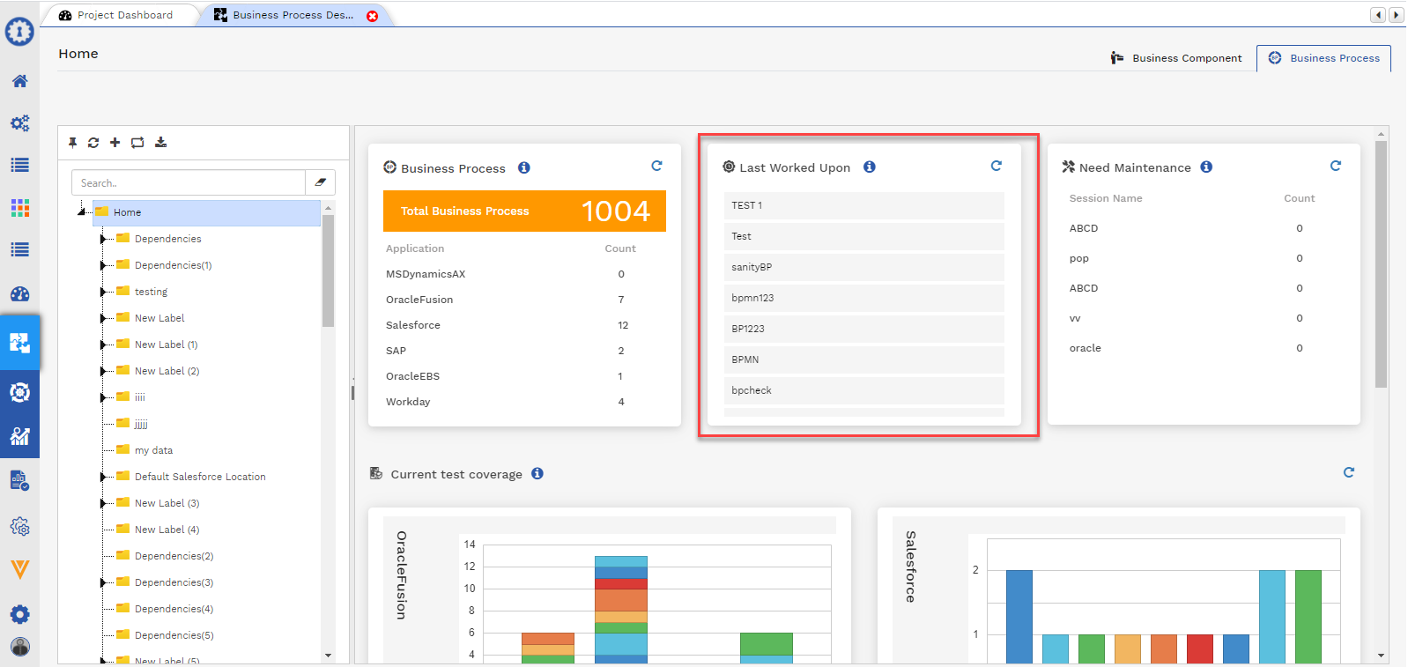Open the growth chart analytics sidebar icon

(19, 435)
